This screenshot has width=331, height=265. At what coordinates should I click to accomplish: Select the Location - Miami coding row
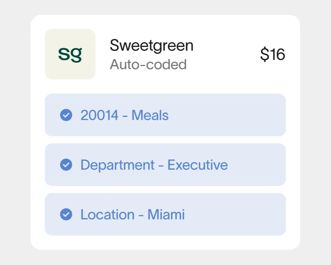pyautogui.click(x=165, y=214)
